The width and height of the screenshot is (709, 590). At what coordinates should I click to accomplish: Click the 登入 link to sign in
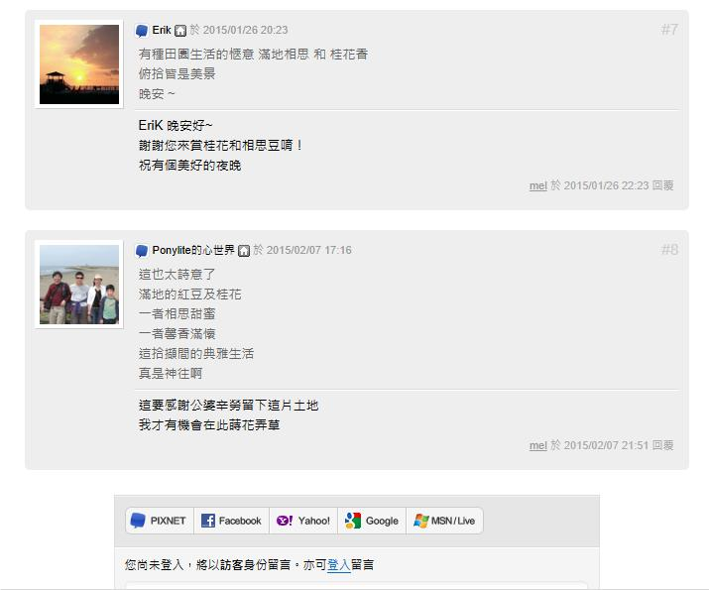point(339,565)
